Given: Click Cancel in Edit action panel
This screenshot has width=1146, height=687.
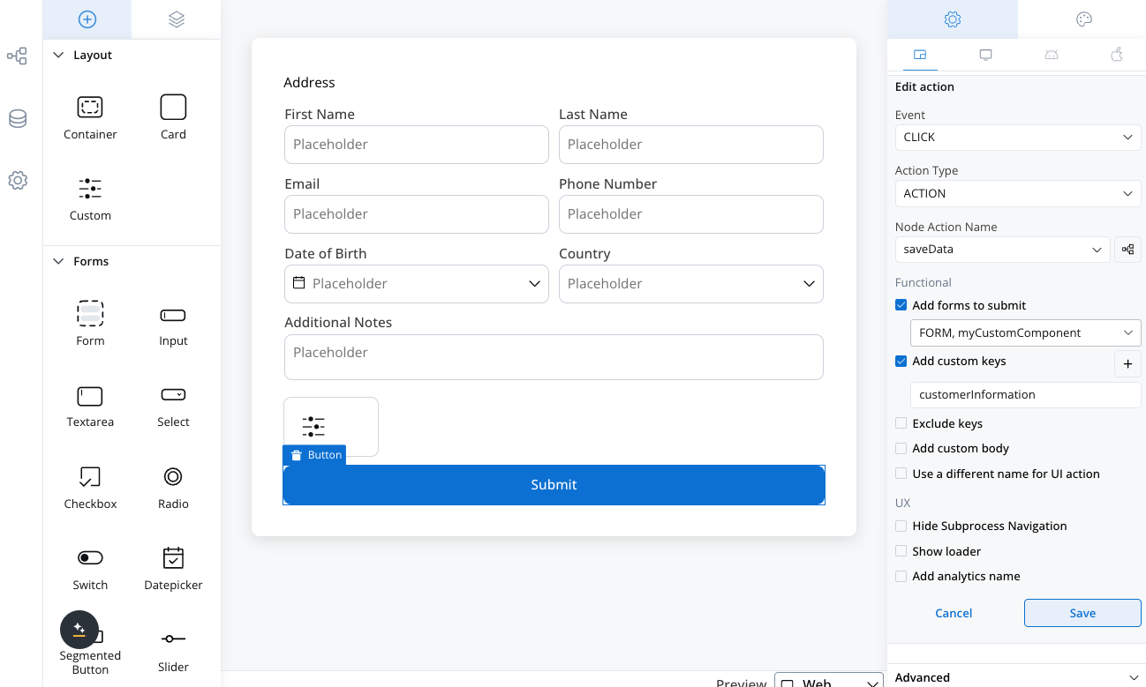Looking at the screenshot, I should 954,613.
